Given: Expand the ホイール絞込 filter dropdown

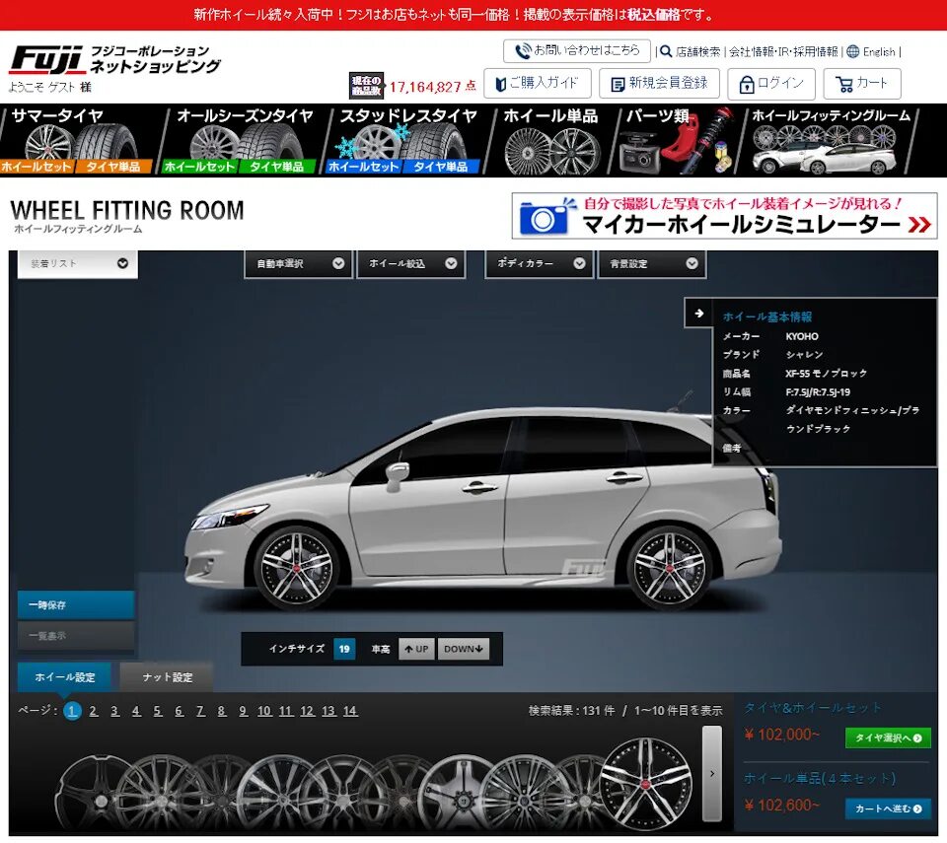Looking at the screenshot, I should click(411, 264).
